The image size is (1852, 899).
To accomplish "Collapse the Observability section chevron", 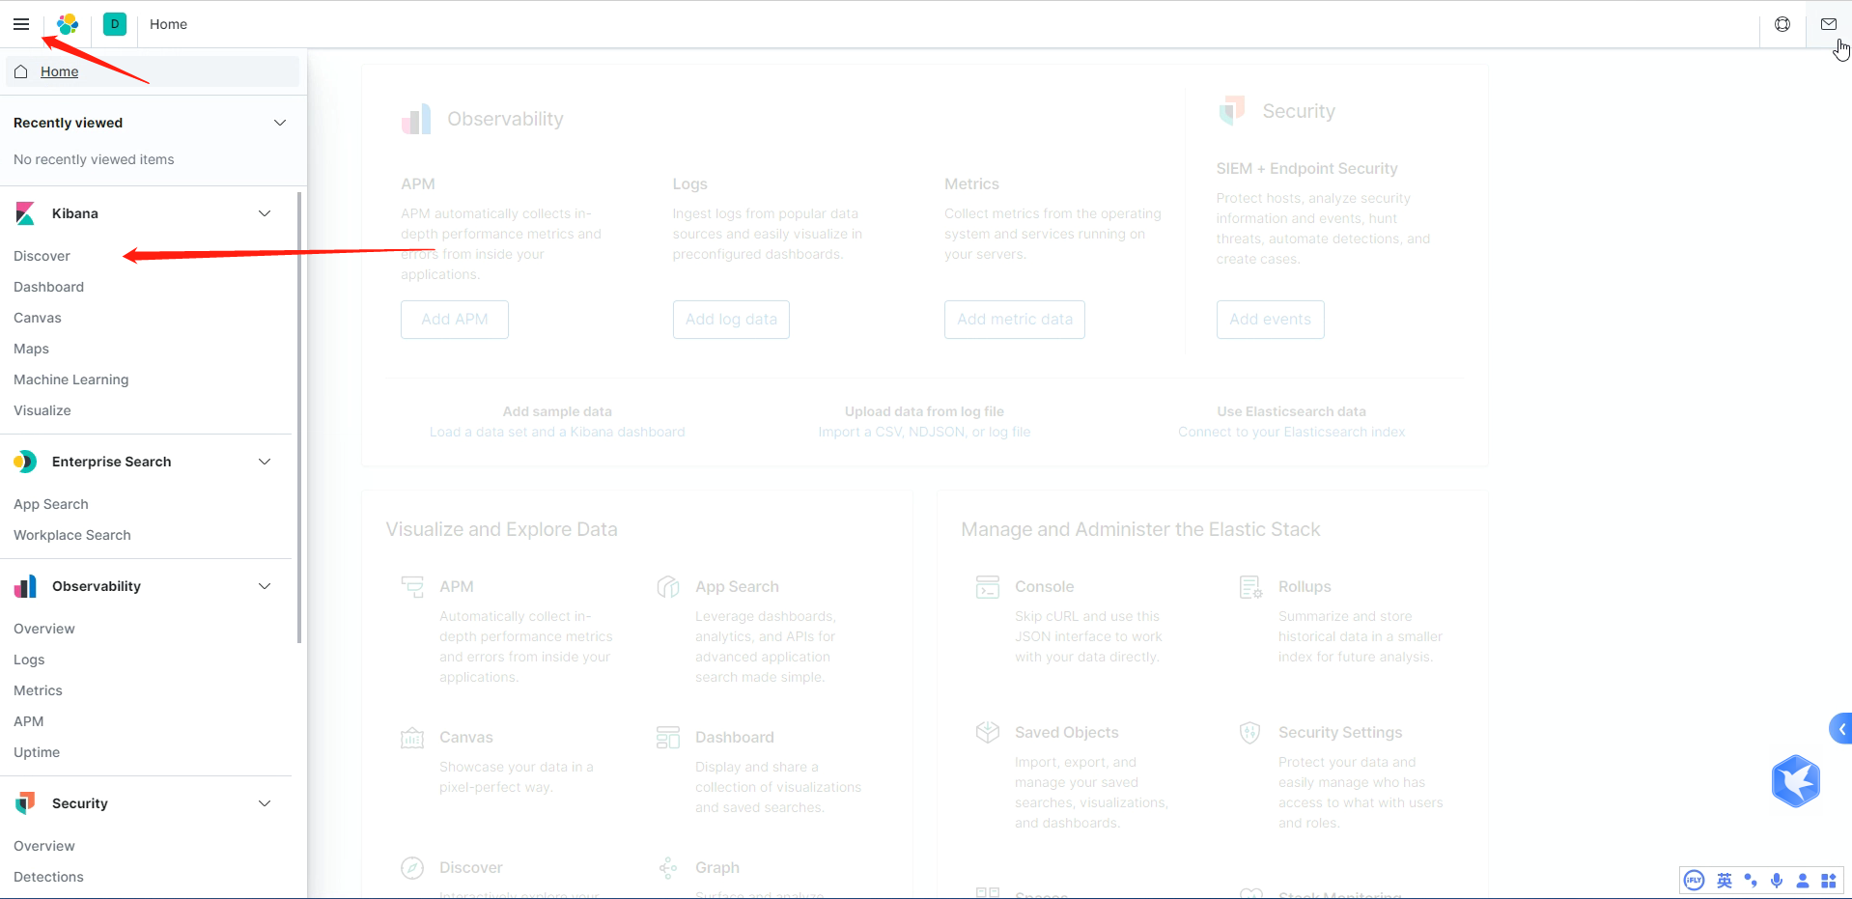I will tap(265, 586).
